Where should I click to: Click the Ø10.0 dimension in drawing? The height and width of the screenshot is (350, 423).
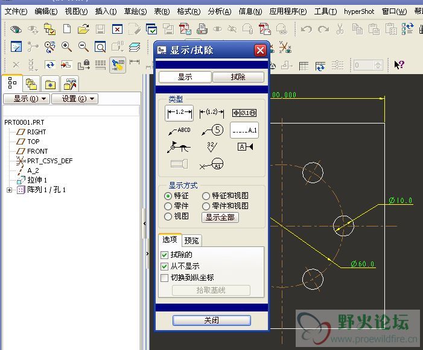click(x=401, y=201)
